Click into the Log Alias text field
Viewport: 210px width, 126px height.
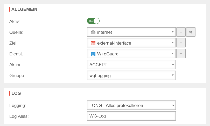tap(131, 116)
